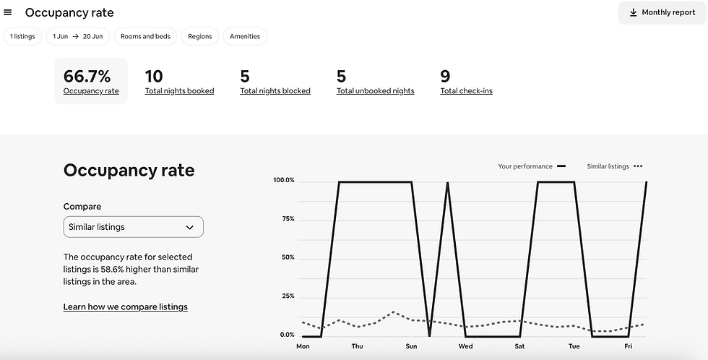The image size is (708, 360).
Task: Select the 66.7% Occupancy rate tab
Action: point(91,81)
